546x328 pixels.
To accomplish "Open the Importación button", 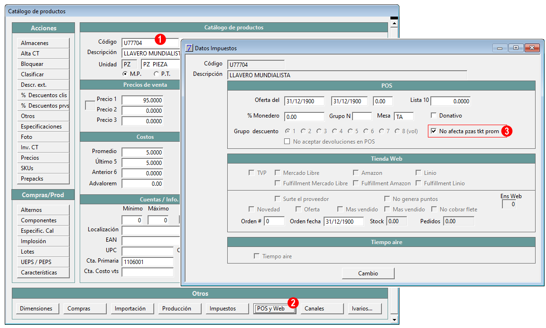I will pyautogui.click(x=132, y=309).
